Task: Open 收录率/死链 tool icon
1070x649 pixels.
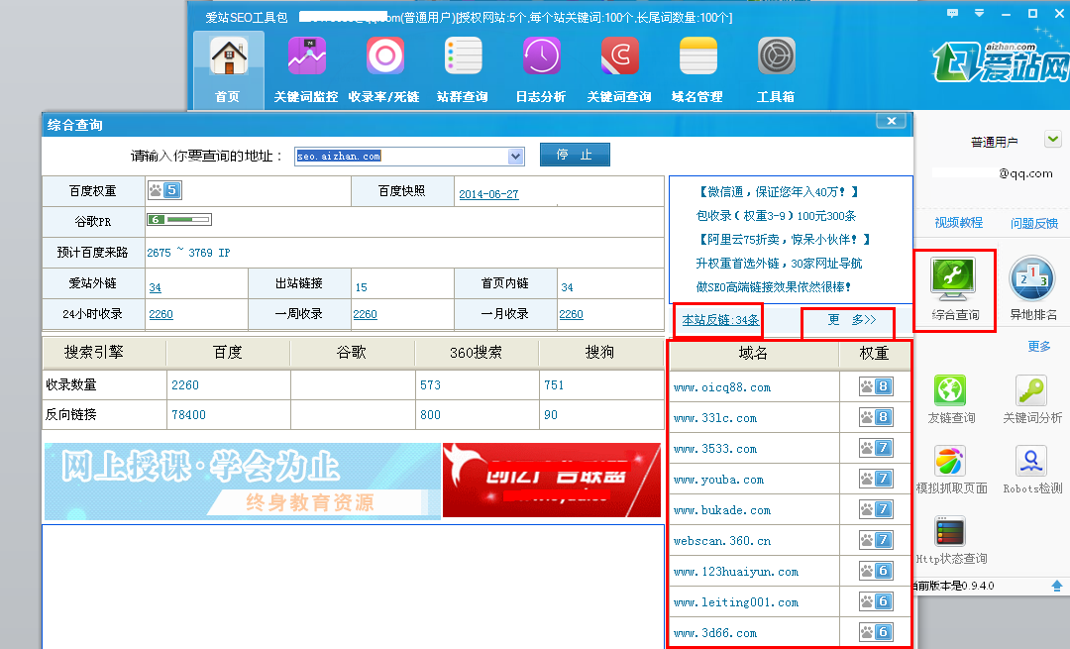Action: click(384, 70)
